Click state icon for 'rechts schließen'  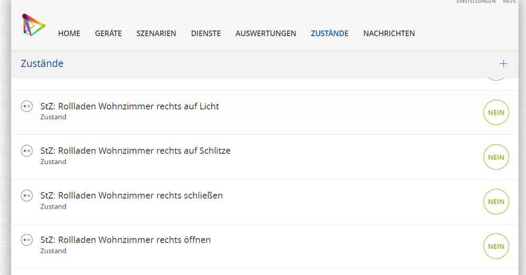pyautogui.click(x=27, y=195)
